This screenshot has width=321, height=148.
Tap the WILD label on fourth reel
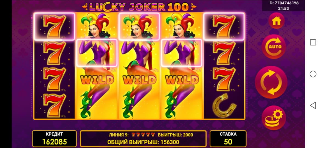pos(181,80)
